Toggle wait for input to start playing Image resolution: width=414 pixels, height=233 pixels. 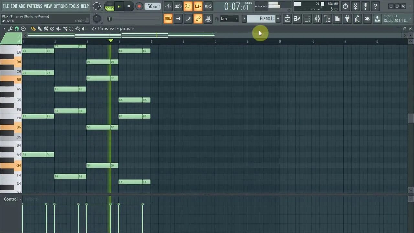pyautogui.click(x=178, y=6)
